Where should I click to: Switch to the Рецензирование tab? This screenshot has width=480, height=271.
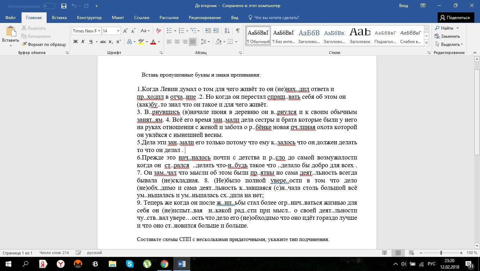pyautogui.click(x=205, y=18)
